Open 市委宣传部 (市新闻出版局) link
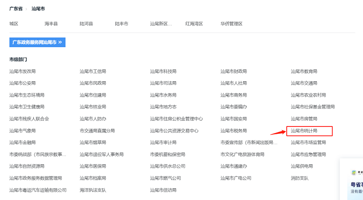363x200 pixels. [249, 142]
